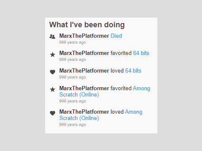This screenshot has height=151, width=202.
Task: Click MarxThePlatformer username in loved 64 bits entry
Action: click(84, 71)
